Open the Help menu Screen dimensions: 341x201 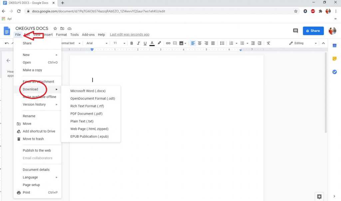point(101,35)
